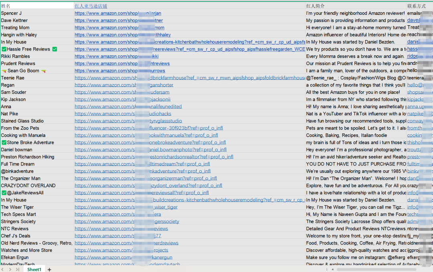Add a new sheet with the plus icon
The height and width of the screenshot is (272, 433).
(49, 270)
